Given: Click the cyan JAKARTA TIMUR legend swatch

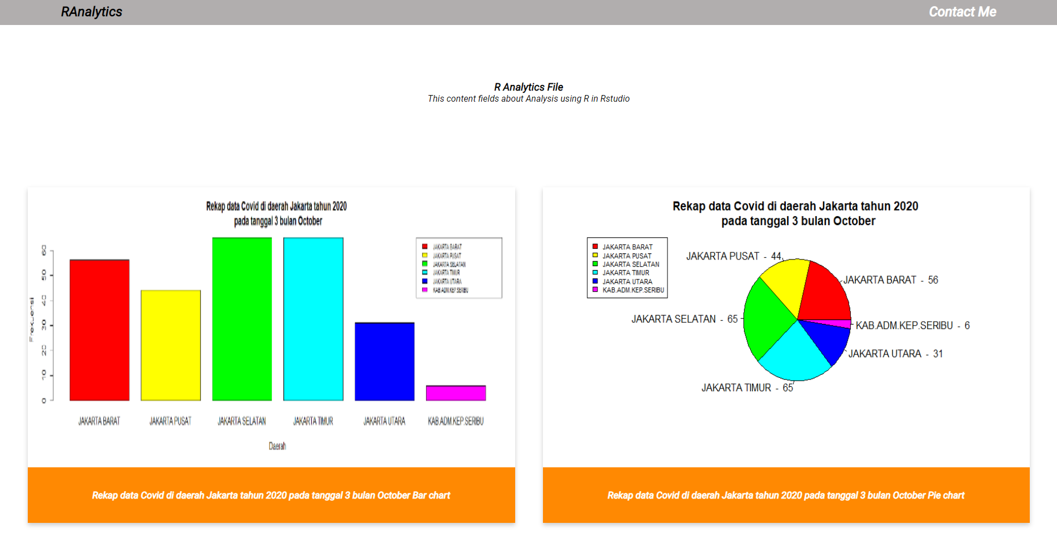Looking at the screenshot, I should pos(596,273).
